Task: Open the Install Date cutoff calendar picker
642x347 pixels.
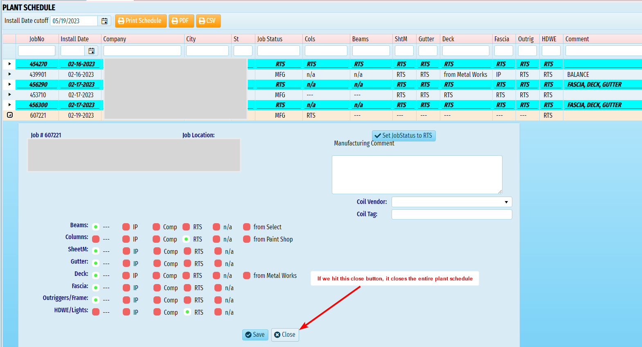Action: (104, 21)
